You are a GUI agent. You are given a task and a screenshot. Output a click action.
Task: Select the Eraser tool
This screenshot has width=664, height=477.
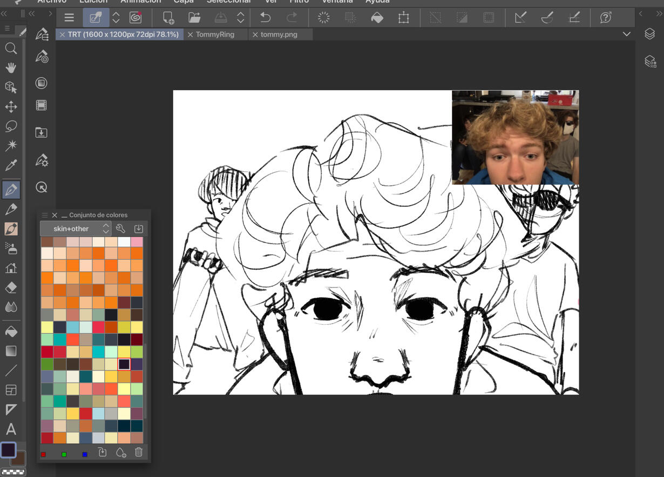tap(11, 287)
